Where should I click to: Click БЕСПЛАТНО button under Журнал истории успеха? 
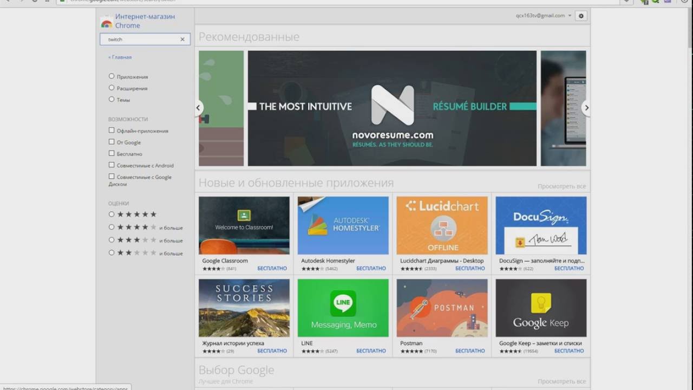(272, 351)
